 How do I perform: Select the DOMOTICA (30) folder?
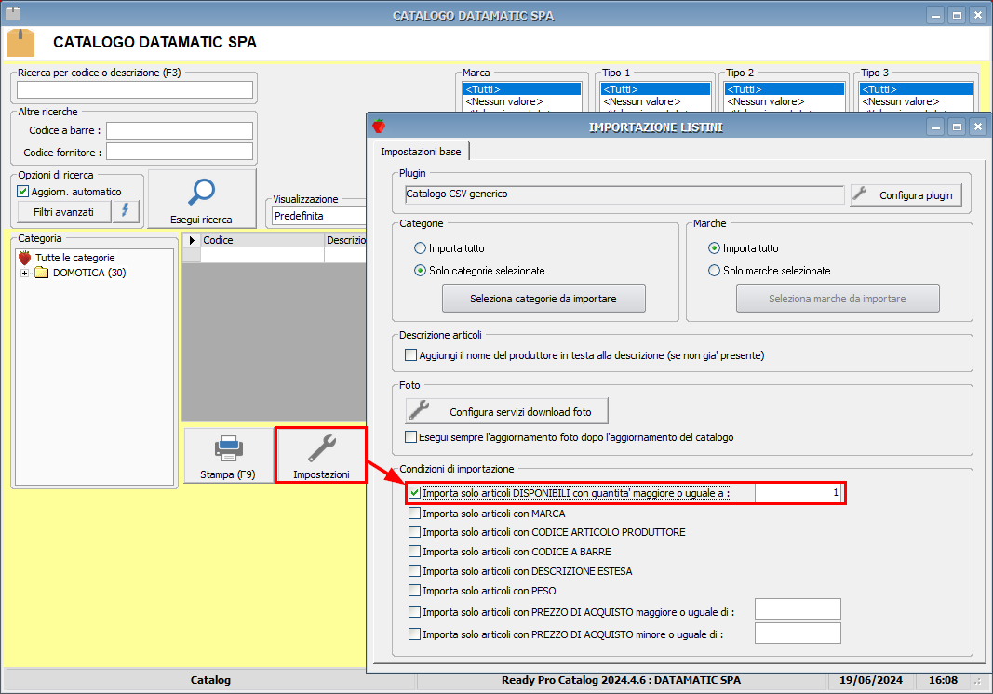click(x=89, y=273)
